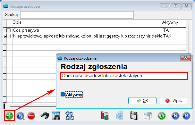Click the colored spreadsheet document icon
Screen dimensions: 195x125
click(x=120, y=116)
